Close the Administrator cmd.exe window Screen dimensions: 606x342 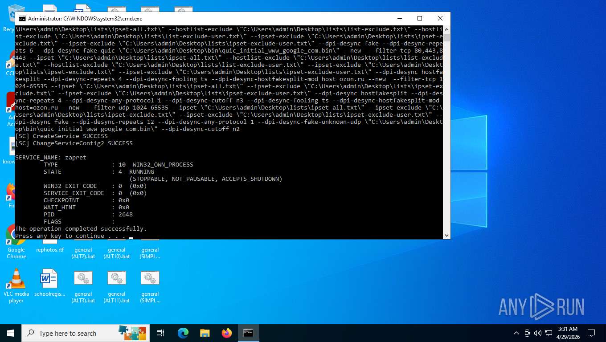(x=440, y=19)
